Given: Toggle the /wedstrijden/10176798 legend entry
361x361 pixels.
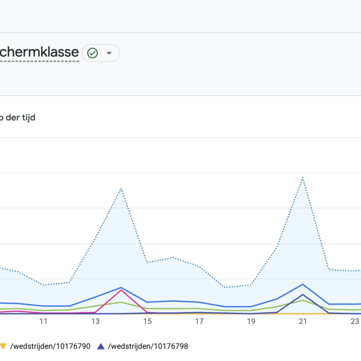Looking at the screenshot, I should click(148, 346).
